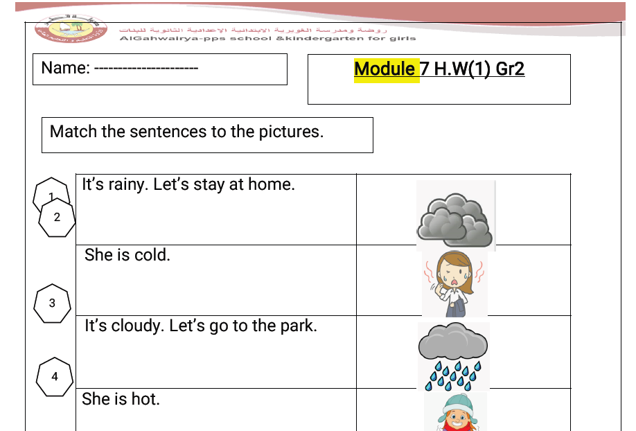Viewport: 636px width, 431px height.
Task: Click the Name dashed line field
Action: 145,69
